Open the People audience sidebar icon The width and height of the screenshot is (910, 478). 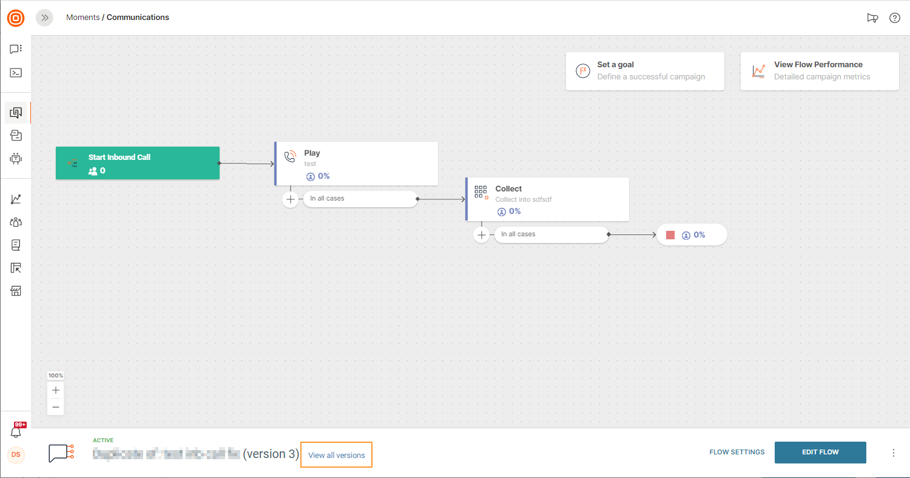[x=16, y=222]
